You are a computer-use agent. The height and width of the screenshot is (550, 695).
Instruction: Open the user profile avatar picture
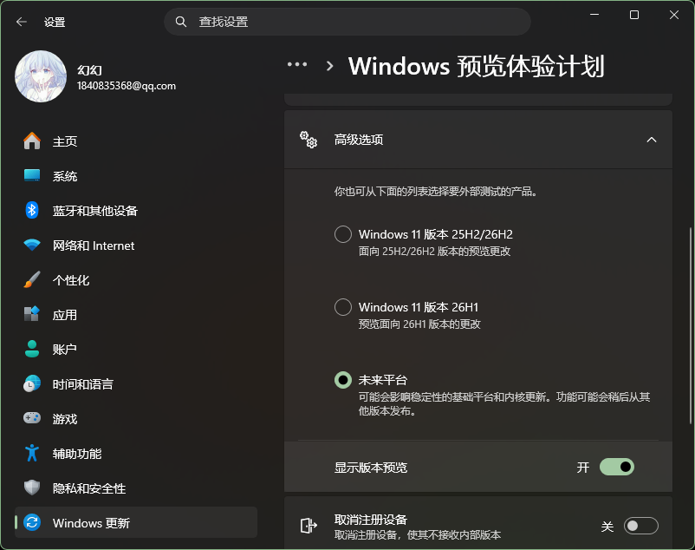(x=41, y=76)
